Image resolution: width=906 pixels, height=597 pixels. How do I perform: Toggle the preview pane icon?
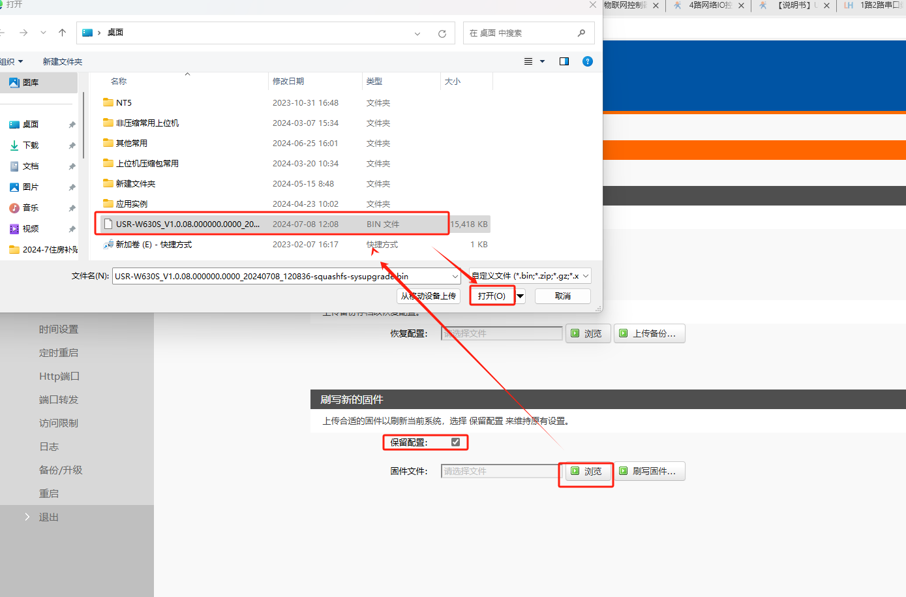(564, 61)
